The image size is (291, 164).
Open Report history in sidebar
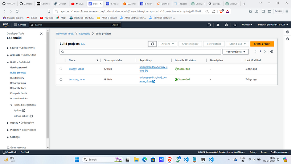point(18,88)
